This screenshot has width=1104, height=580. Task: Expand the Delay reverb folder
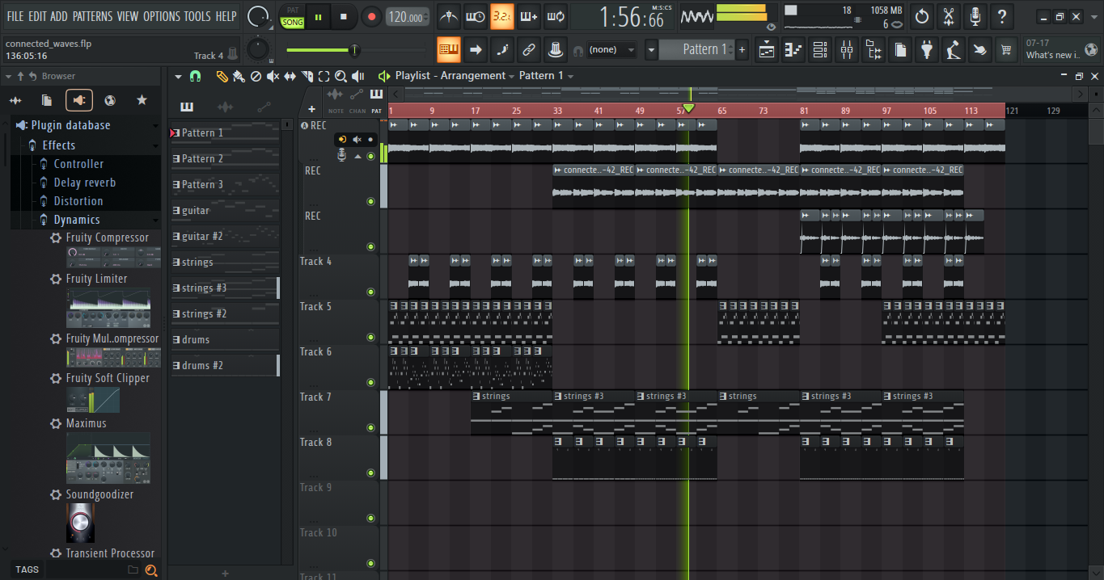coord(86,183)
